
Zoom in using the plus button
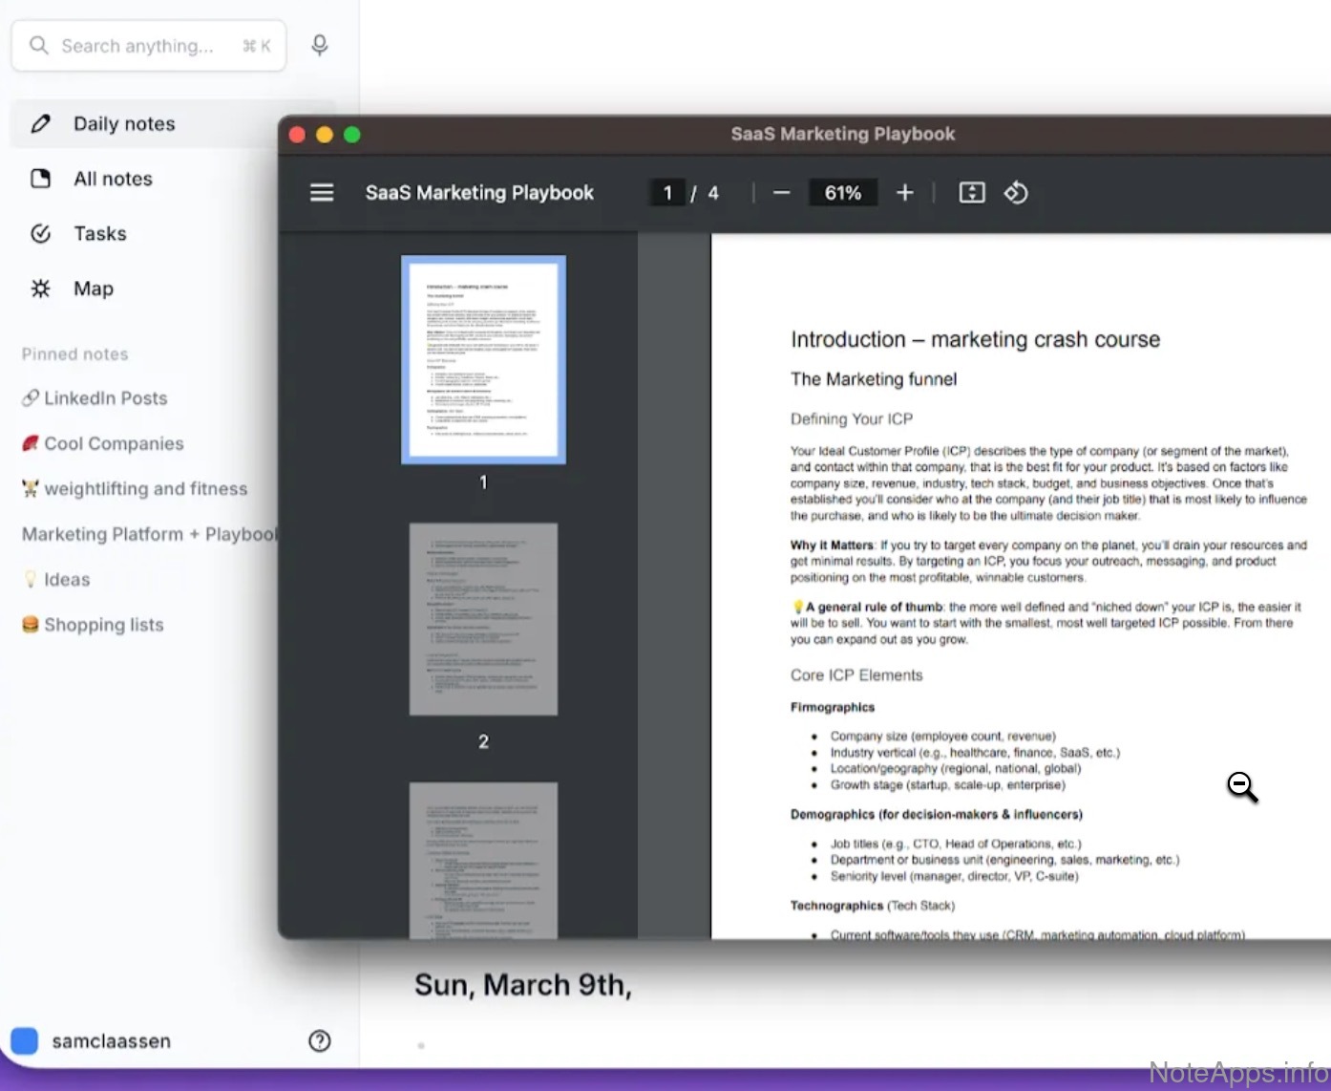click(x=904, y=193)
